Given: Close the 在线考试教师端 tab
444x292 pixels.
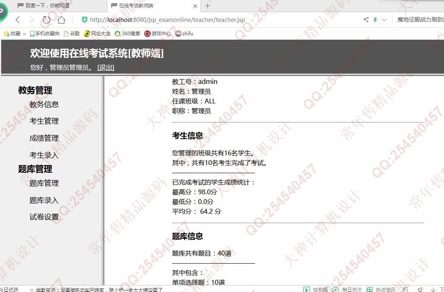Looking at the screenshot, I should (195, 6).
